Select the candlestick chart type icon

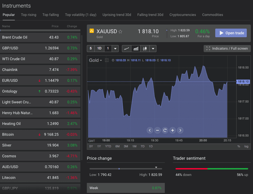[145, 49]
